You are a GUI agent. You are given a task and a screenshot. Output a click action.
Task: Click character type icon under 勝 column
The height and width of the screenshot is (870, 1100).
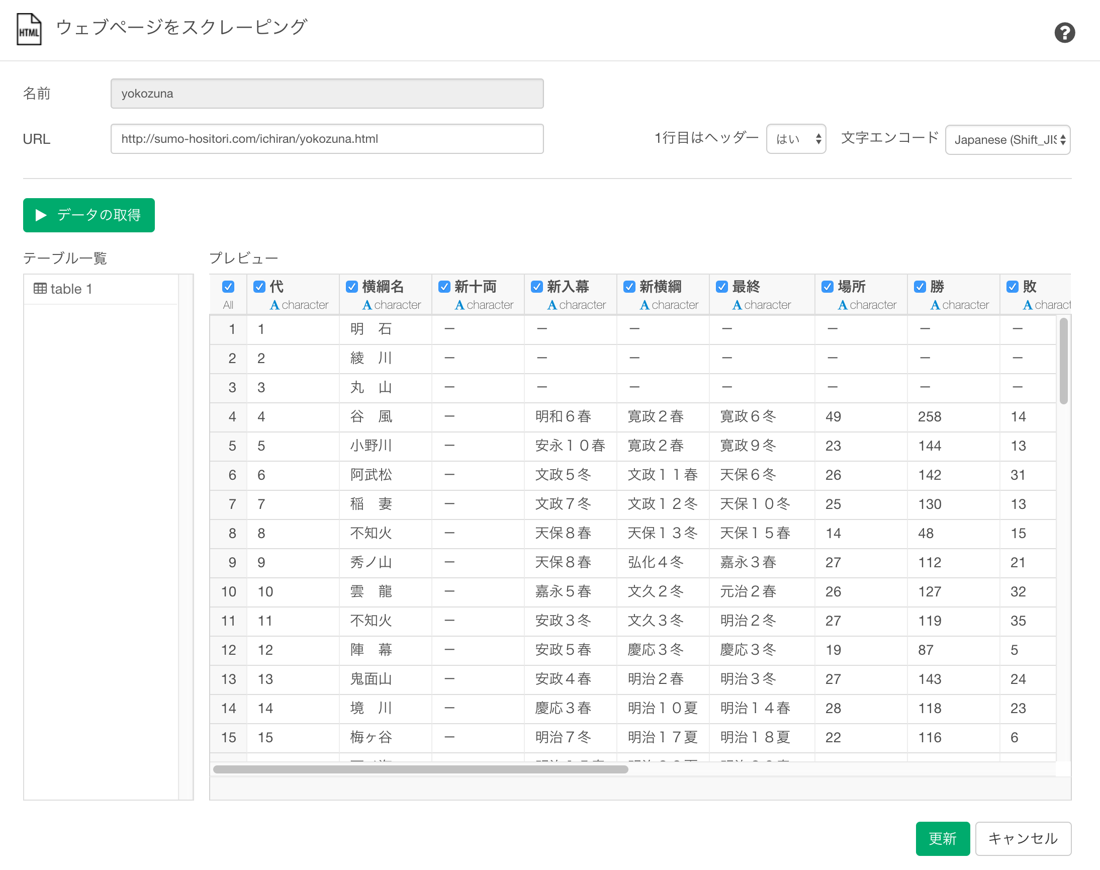(935, 305)
